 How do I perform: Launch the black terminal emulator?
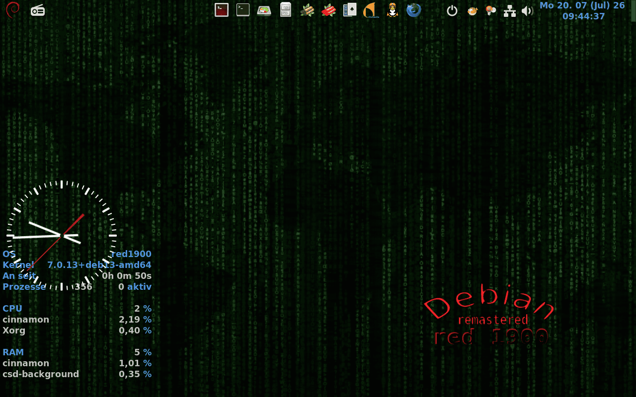243,9
